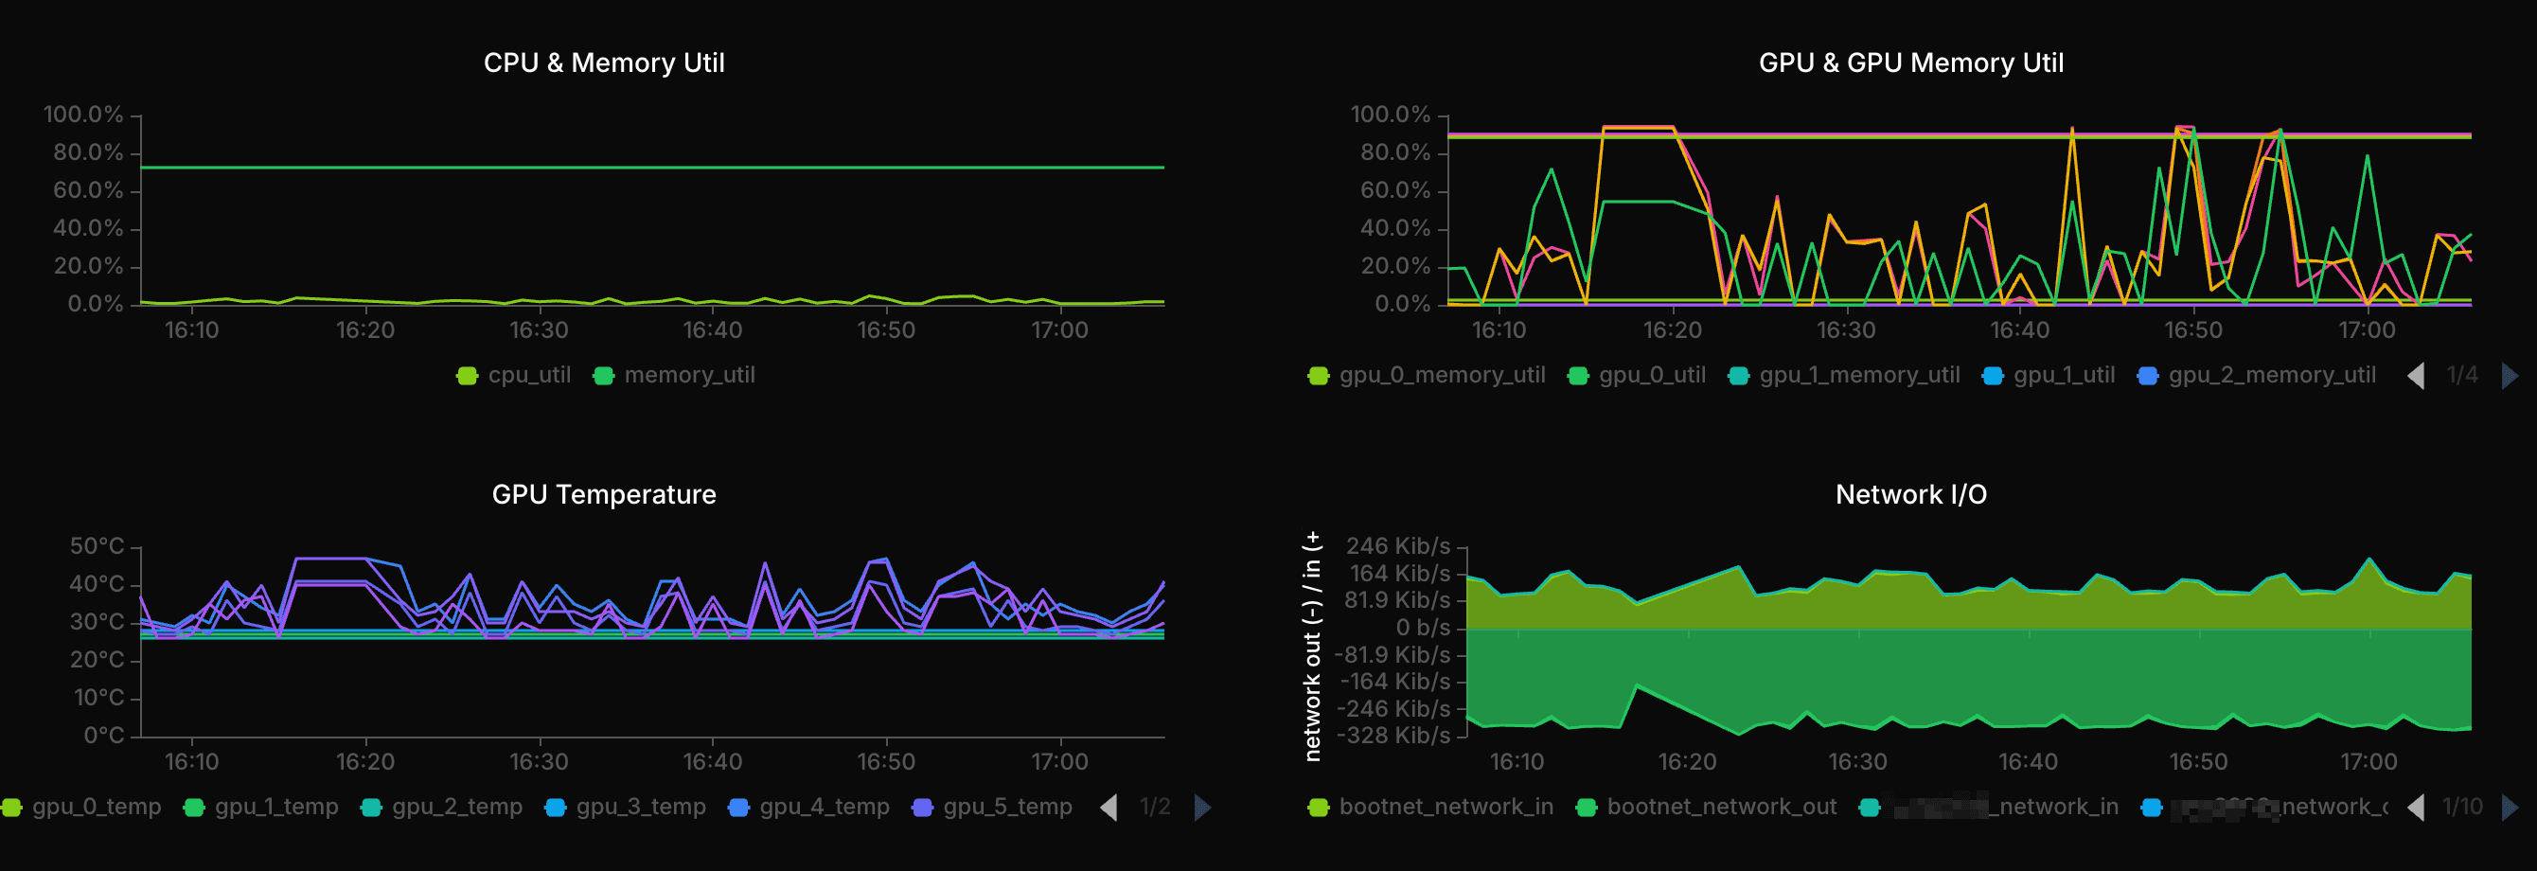The image size is (2537, 871).
Task: Toggle gpu_0_util legend entry
Action: [x=1637, y=376]
